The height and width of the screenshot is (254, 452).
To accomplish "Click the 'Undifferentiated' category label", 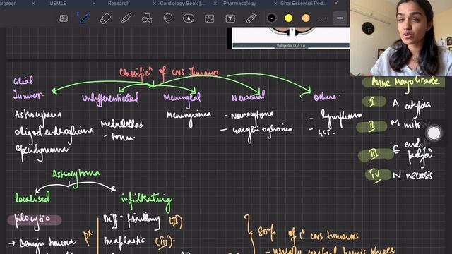I will 110,98.
